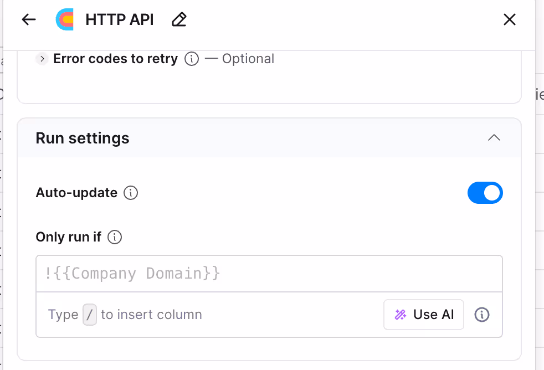
Task: Show info tooltip icon for Auto-update
Action: point(131,193)
